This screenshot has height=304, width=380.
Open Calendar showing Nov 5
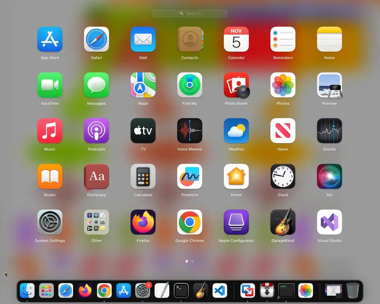click(236, 39)
